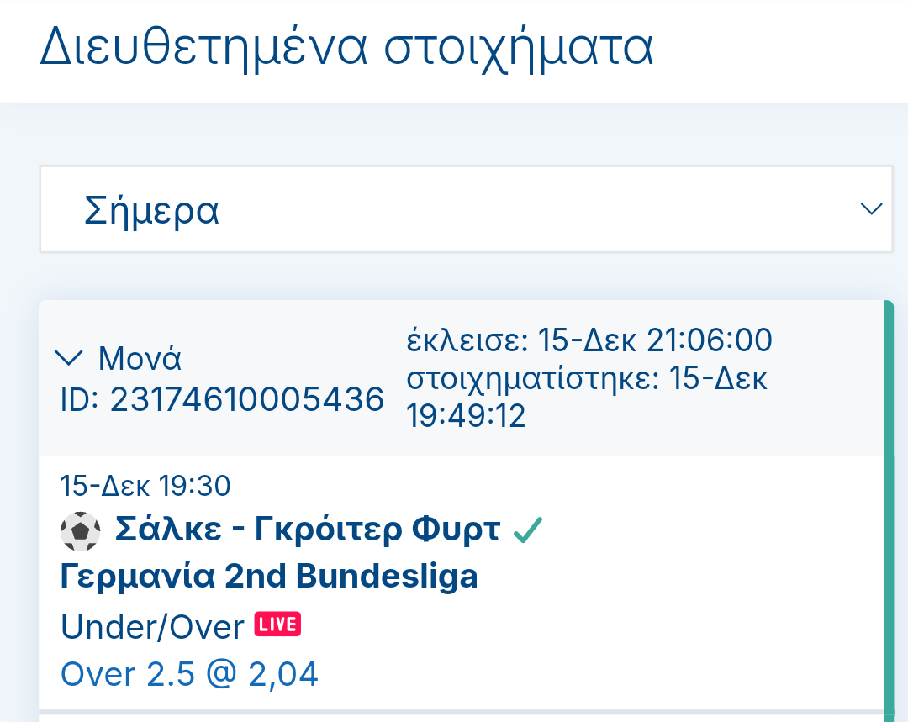Click the Μονά bet type label

[x=140, y=359]
